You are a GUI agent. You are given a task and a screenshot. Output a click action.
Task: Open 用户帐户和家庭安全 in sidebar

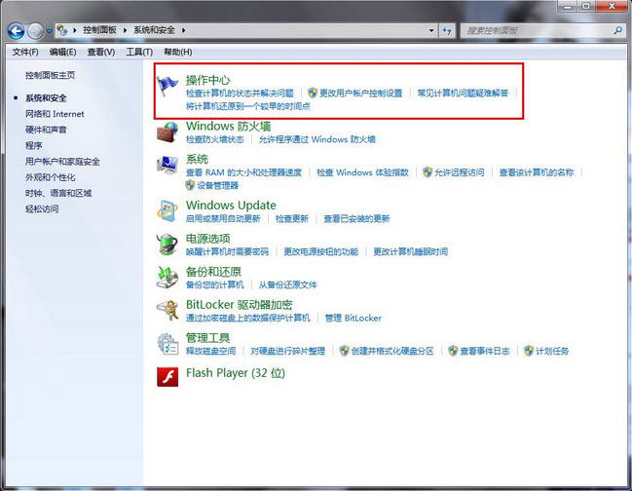click(62, 162)
